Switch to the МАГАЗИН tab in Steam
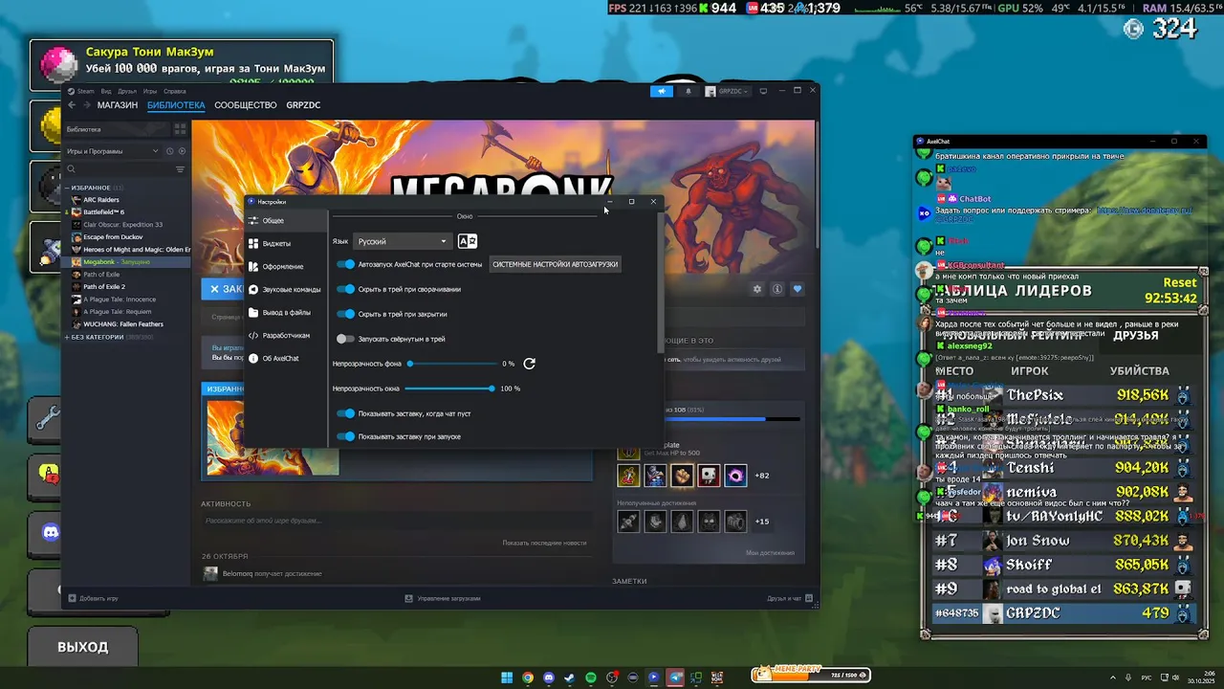The width and height of the screenshot is (1224, 689). point(118,105)
